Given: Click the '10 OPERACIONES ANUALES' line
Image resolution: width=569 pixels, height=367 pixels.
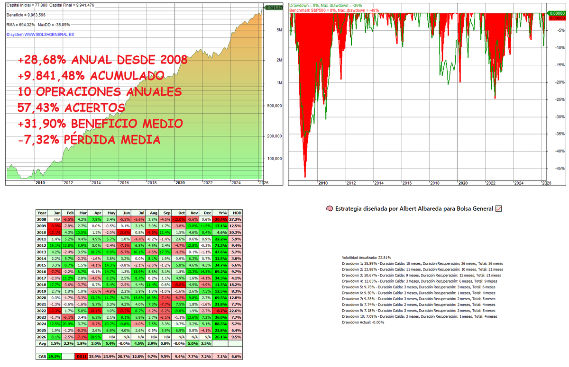Looking at the screenshot, I should tap(100, 92).
